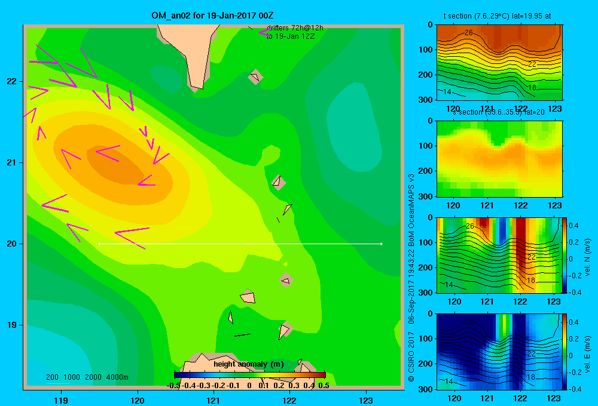Image resolution: width=598 pixels, height=406 pixels.
Task: Open the temperature section panel
Action: coord(499,63)
